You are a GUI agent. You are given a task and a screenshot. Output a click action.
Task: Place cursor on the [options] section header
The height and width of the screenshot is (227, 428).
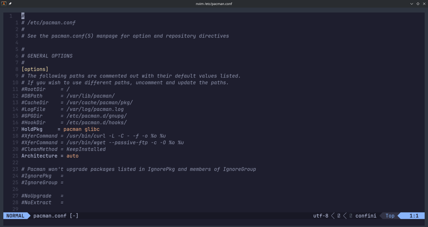[35, 69]
